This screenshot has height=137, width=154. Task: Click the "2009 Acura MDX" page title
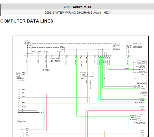78,7
